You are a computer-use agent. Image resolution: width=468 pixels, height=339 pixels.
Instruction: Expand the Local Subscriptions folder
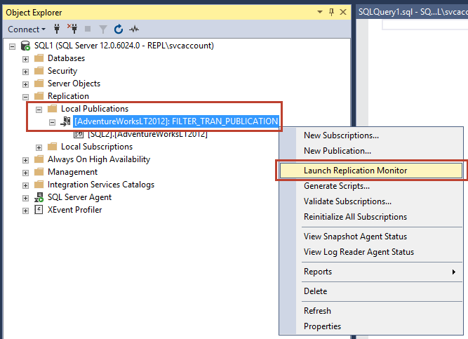click(39, 147)
